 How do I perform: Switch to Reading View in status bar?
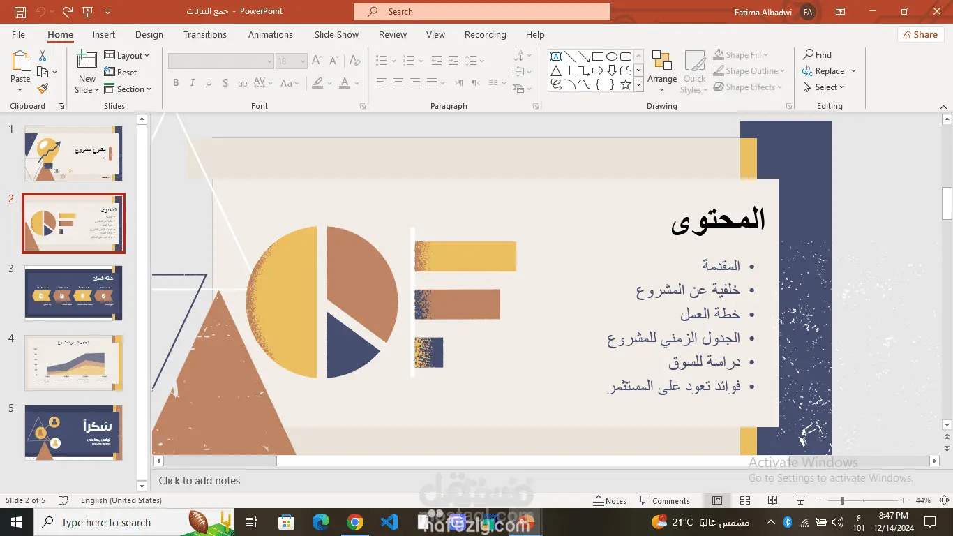point(772,500)
